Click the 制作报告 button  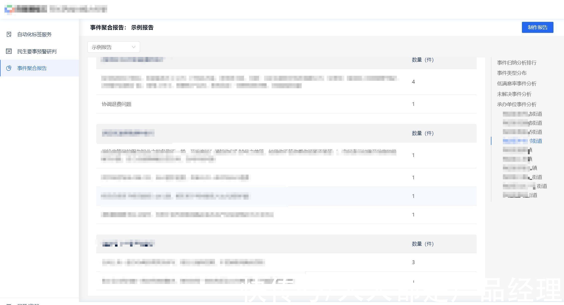537,27
